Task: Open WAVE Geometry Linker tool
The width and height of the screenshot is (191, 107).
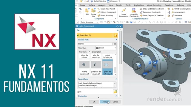Action: point(181,9)
